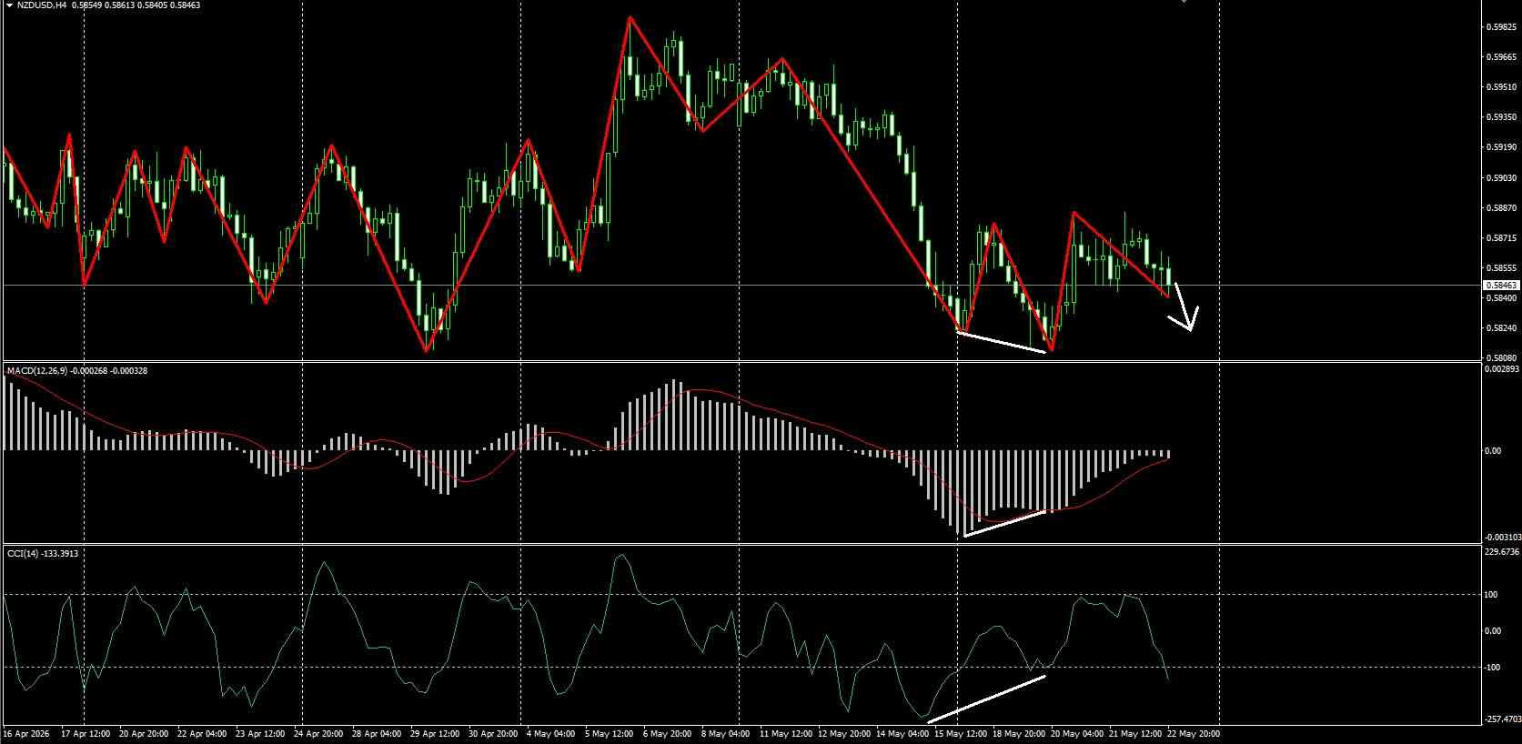Select the NZDUSD,H4 chart symbol label

pos(42,5)
